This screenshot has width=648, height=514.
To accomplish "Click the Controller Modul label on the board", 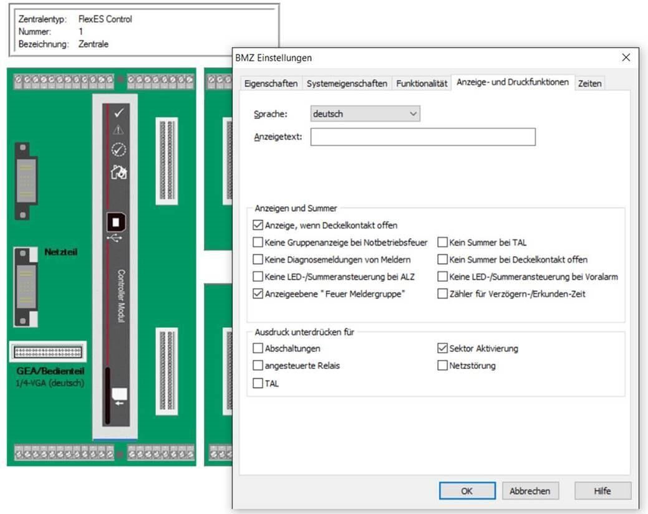I will coord(120,295).
